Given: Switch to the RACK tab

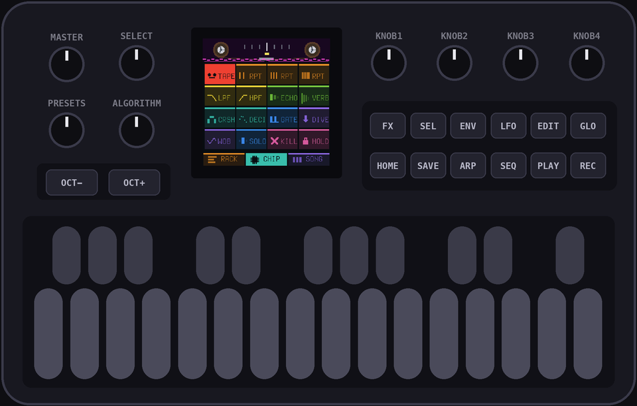Looking at the screenshot, I should tap(224, 159).
